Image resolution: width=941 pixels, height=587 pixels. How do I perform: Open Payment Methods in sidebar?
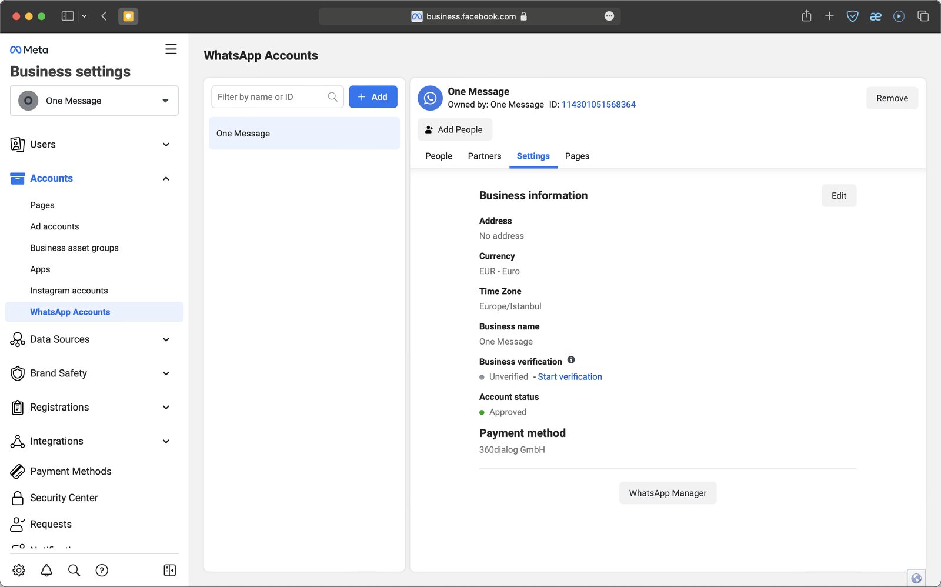(71, 471)
